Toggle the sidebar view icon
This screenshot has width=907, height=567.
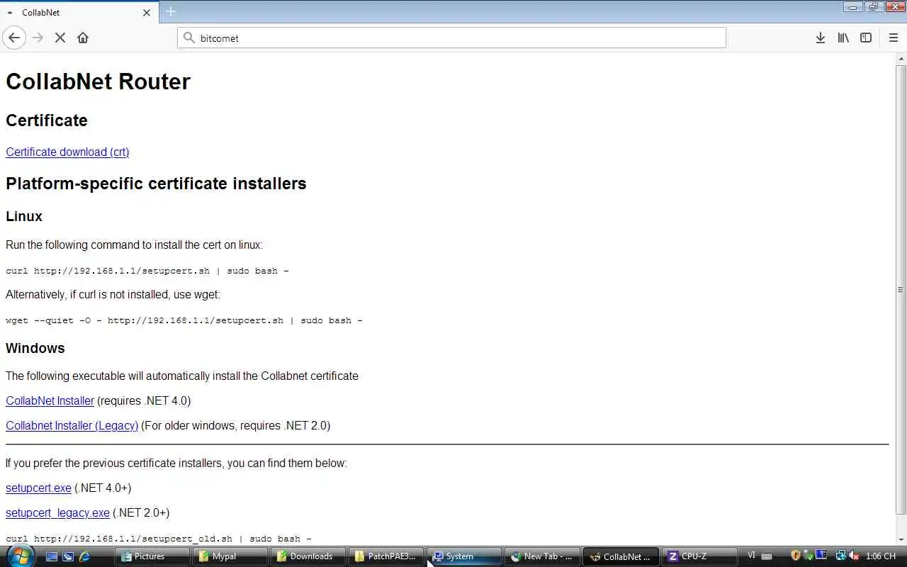click(866, 38)
